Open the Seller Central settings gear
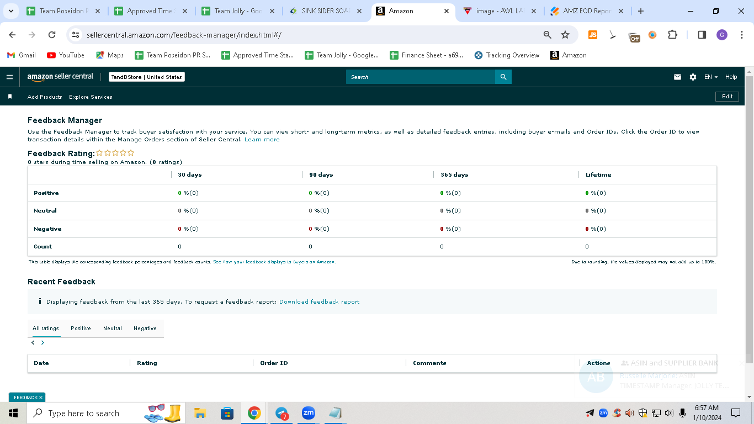Viewport: 754px width, 424px height. (693, 77)
